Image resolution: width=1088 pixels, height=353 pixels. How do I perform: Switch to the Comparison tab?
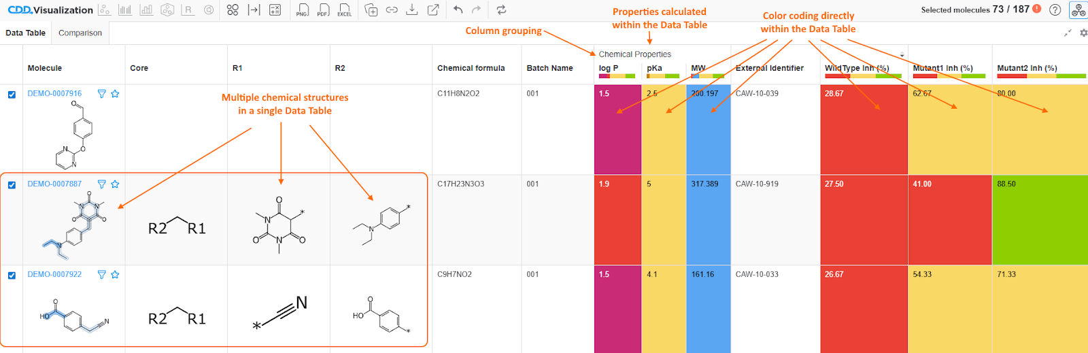pos(80,33)
